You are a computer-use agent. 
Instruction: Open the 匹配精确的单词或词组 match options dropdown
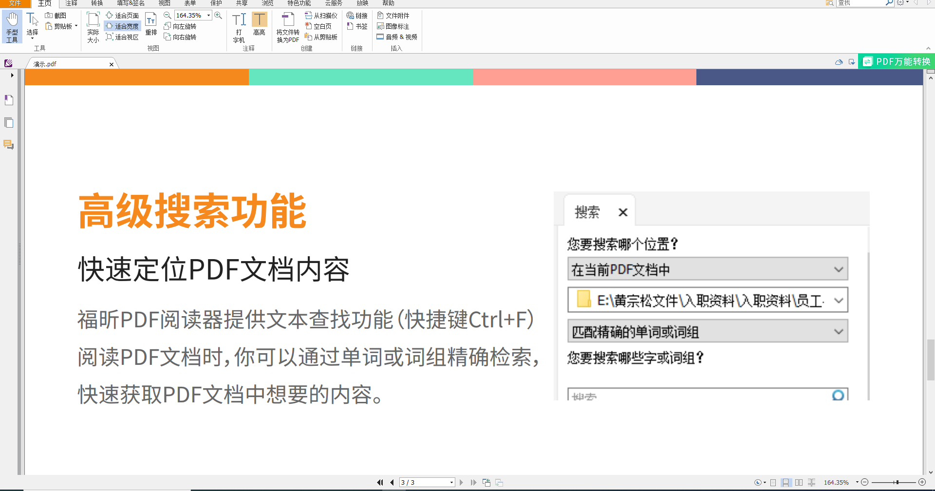tap(839, 331)
